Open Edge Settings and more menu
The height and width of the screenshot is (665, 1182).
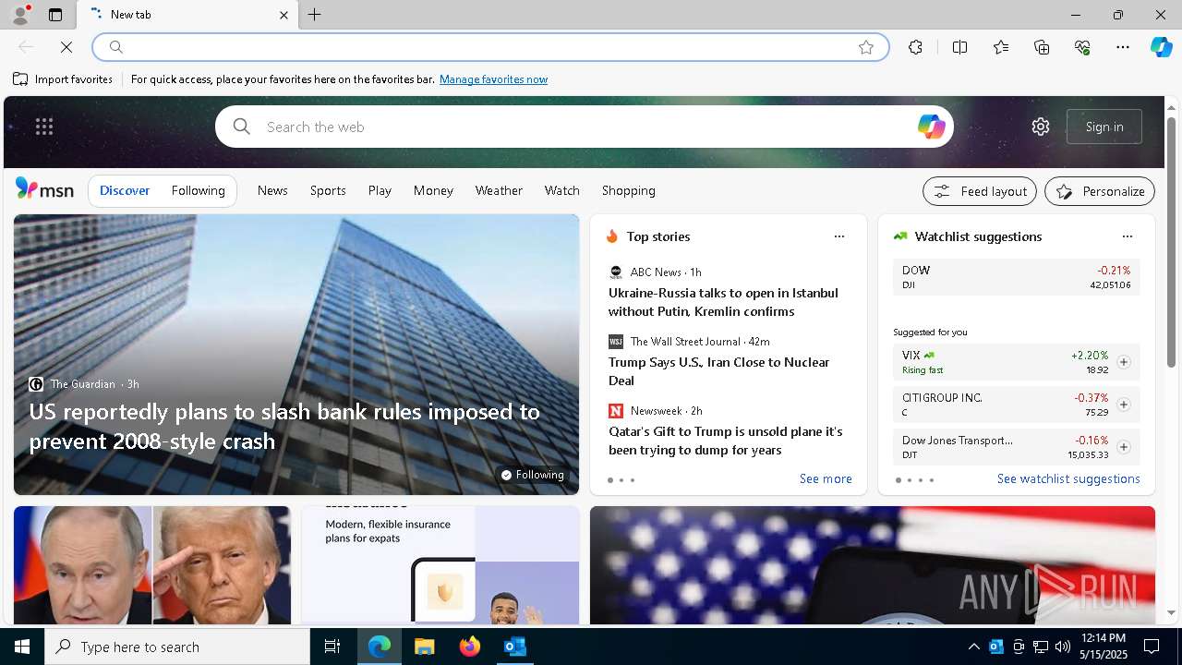(x=1123, y=47)
